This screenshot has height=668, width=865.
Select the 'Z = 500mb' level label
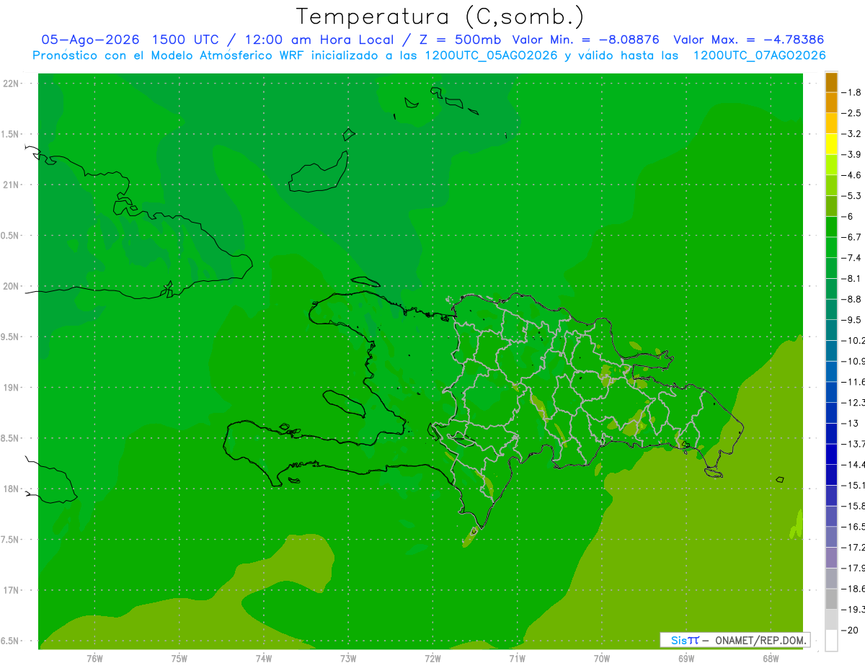(458, 40)
